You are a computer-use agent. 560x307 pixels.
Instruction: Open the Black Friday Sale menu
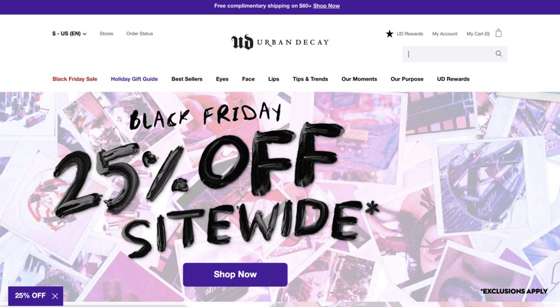(x=74, y=79)
